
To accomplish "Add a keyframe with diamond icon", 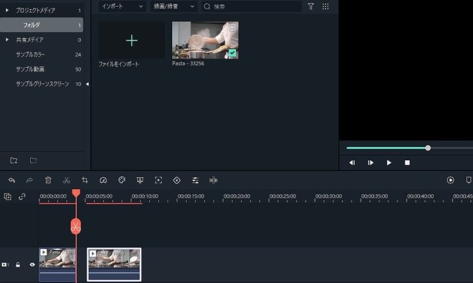I will [x=177, y=180].
